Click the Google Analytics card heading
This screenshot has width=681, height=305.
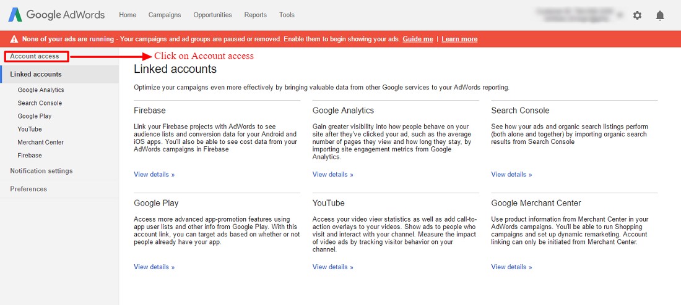343,111
